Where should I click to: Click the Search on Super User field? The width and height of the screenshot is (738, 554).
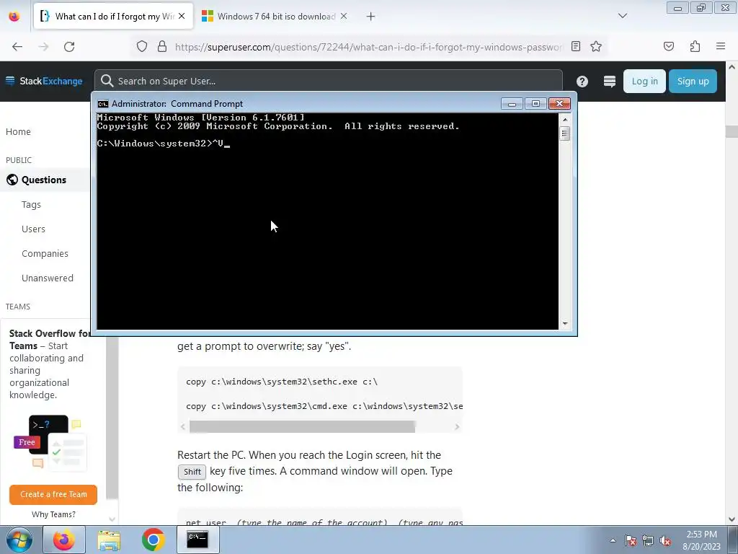(328, 81)
